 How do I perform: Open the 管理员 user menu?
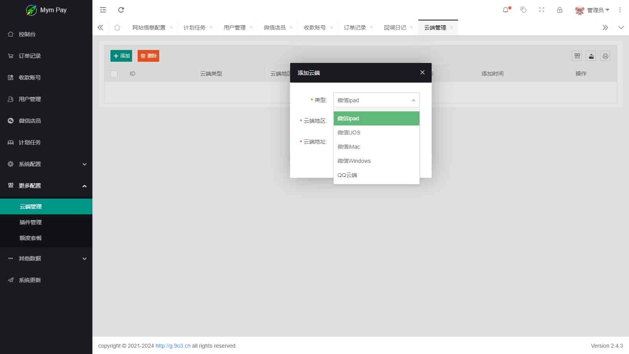point(592,10)
